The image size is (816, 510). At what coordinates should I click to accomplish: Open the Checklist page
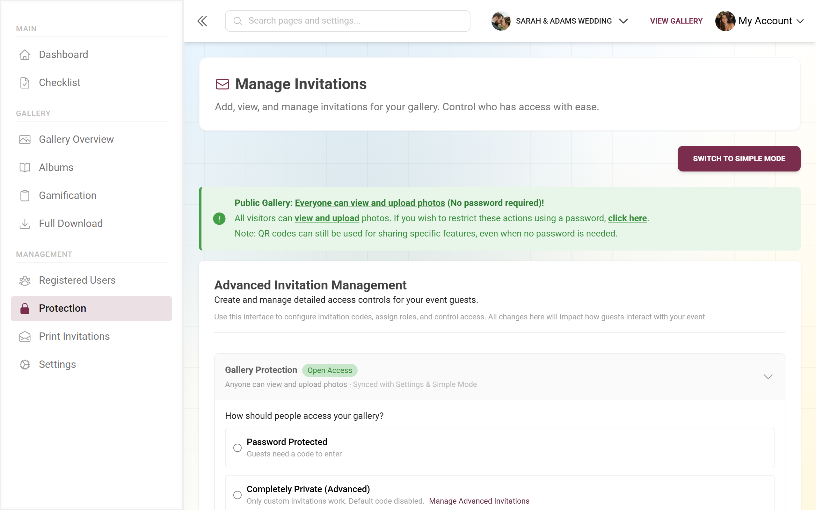[91, 83]
